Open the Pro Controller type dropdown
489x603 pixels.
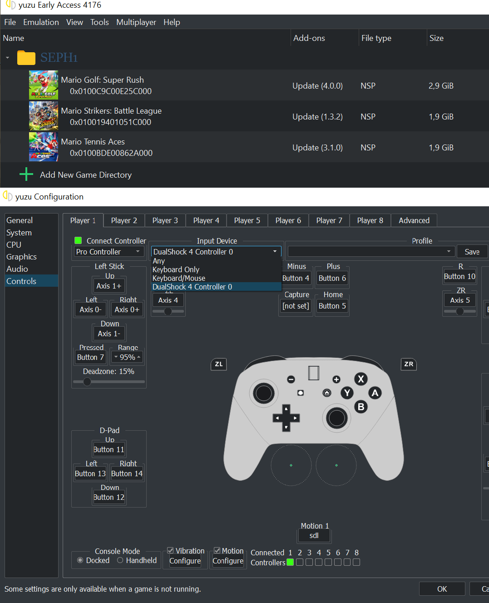tap(109, 252)
